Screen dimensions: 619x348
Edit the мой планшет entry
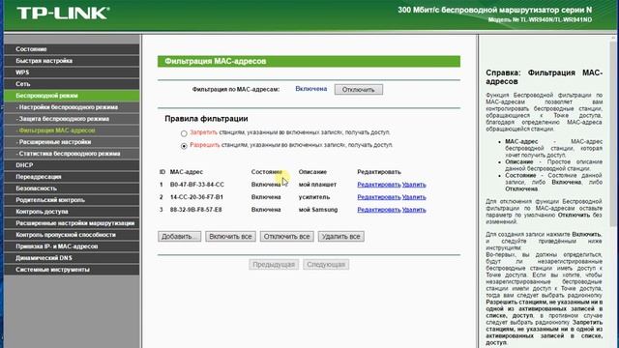click(x=378, y=185)
